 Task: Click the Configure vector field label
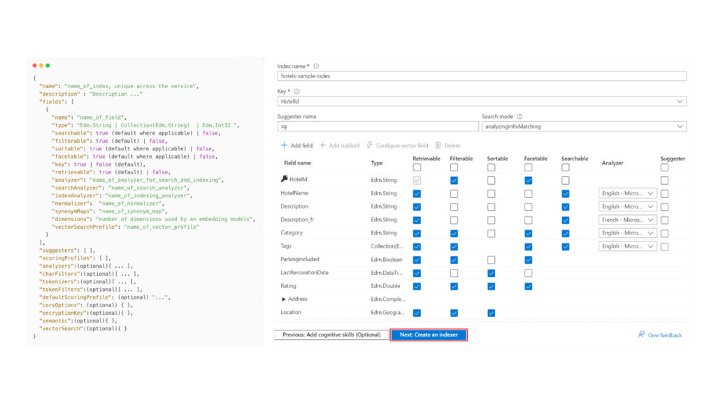coord(402,146)
